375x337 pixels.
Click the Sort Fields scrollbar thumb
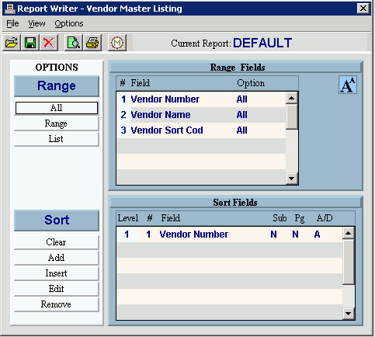(x=349, y=262)
